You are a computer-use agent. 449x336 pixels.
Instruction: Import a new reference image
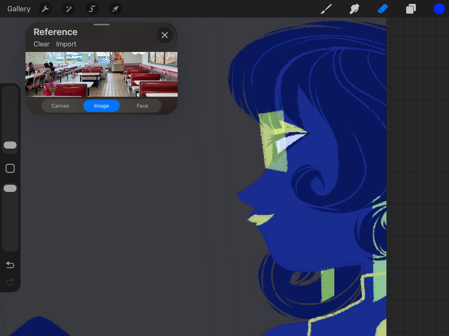click(66, 44)
